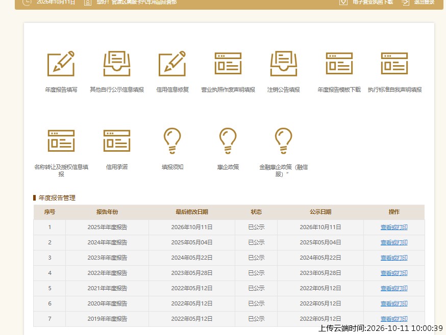Open 营业执照作废声明填报 form icon
Viewport: 446px width, 335px height.
[228, 63]
